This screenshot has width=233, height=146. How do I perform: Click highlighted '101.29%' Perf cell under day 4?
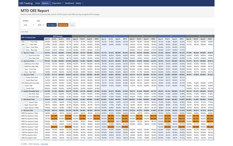167,121
